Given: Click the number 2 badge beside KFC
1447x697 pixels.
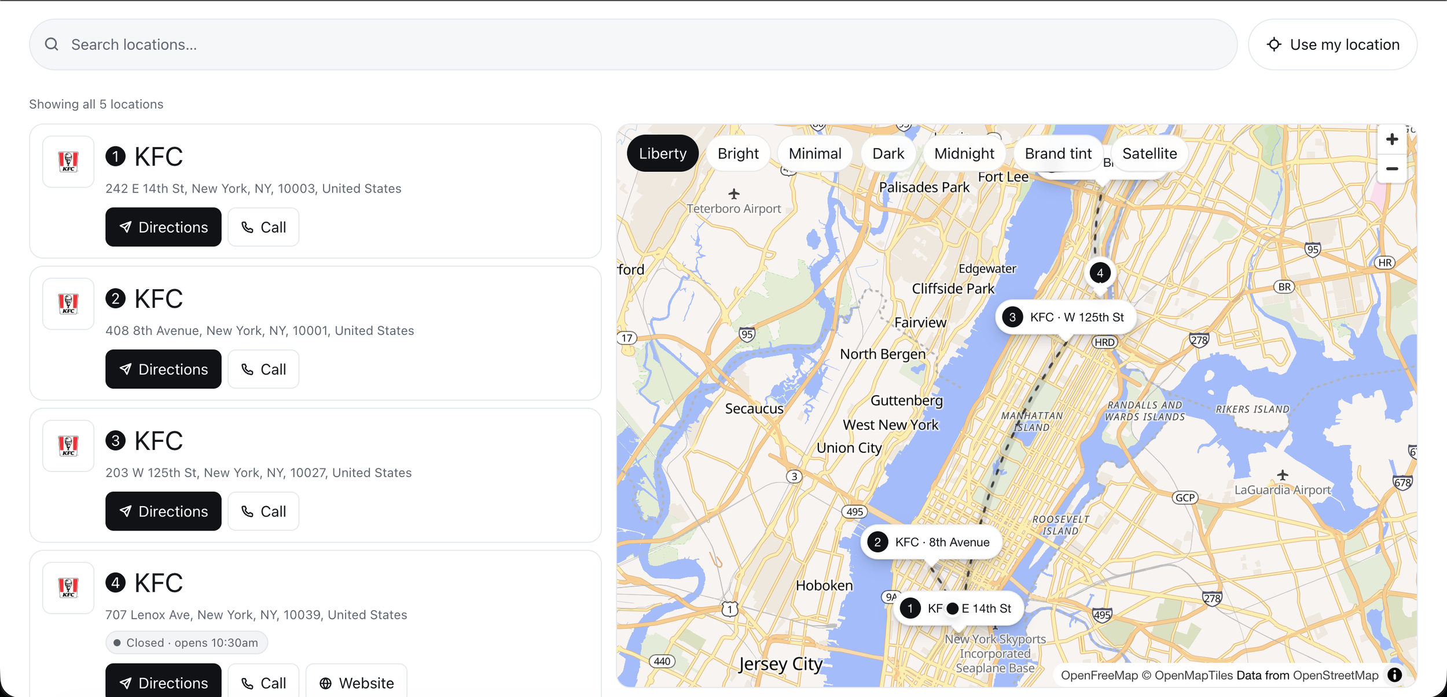Looking at the screenshot, I should coord(116,298).
